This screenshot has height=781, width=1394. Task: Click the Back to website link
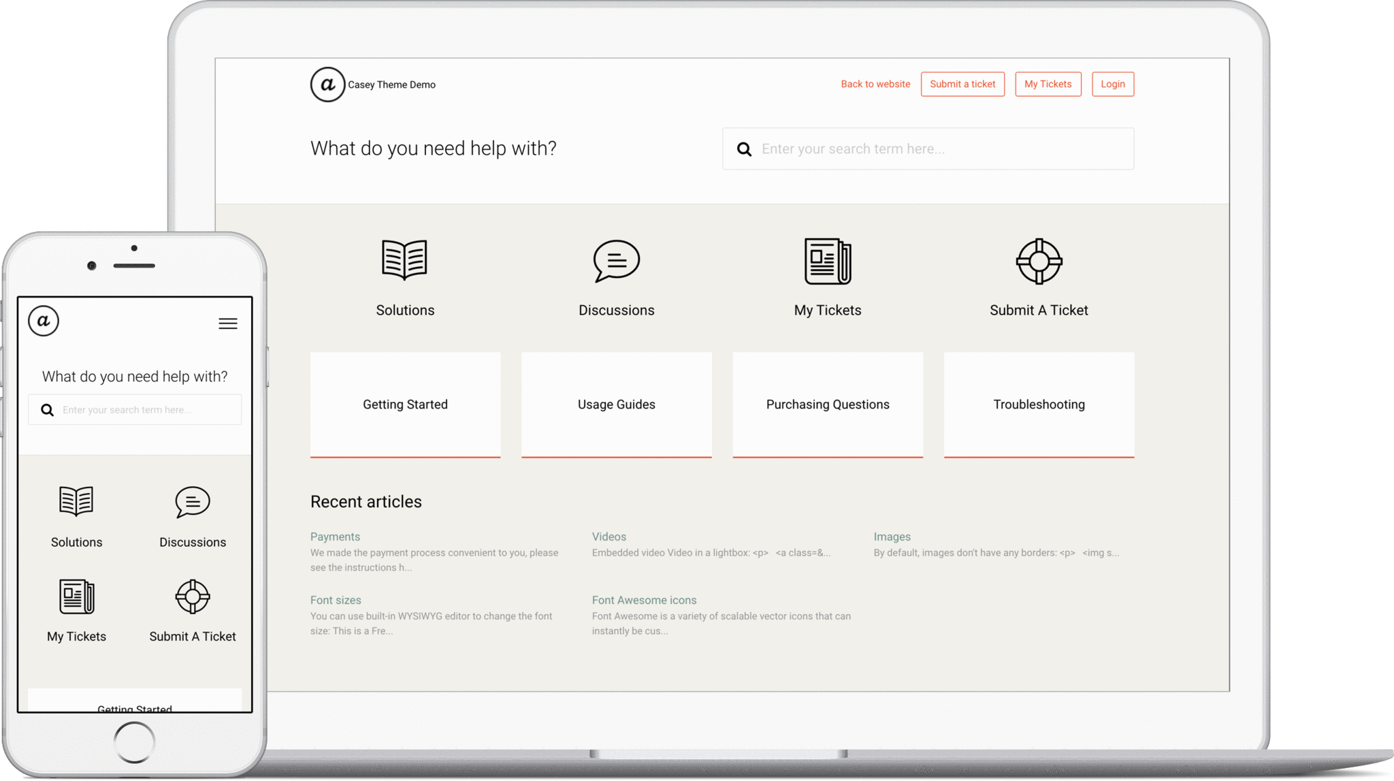875,84
